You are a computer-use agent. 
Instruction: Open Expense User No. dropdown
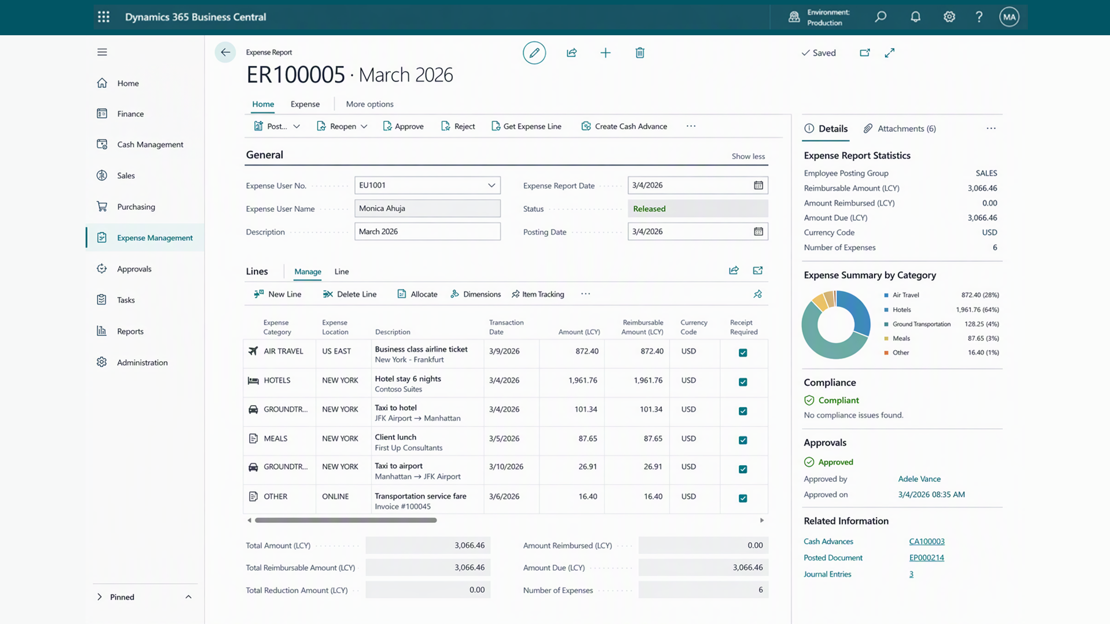(491, 185)
